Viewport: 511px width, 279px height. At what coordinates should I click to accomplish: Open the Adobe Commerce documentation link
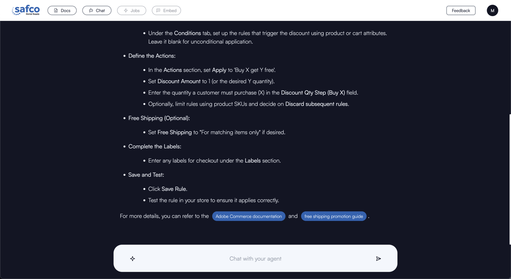[x=249, y=216]
